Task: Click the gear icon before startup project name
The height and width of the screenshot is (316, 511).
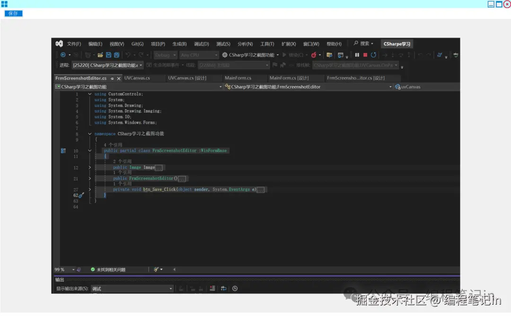Action: [225, 55]
